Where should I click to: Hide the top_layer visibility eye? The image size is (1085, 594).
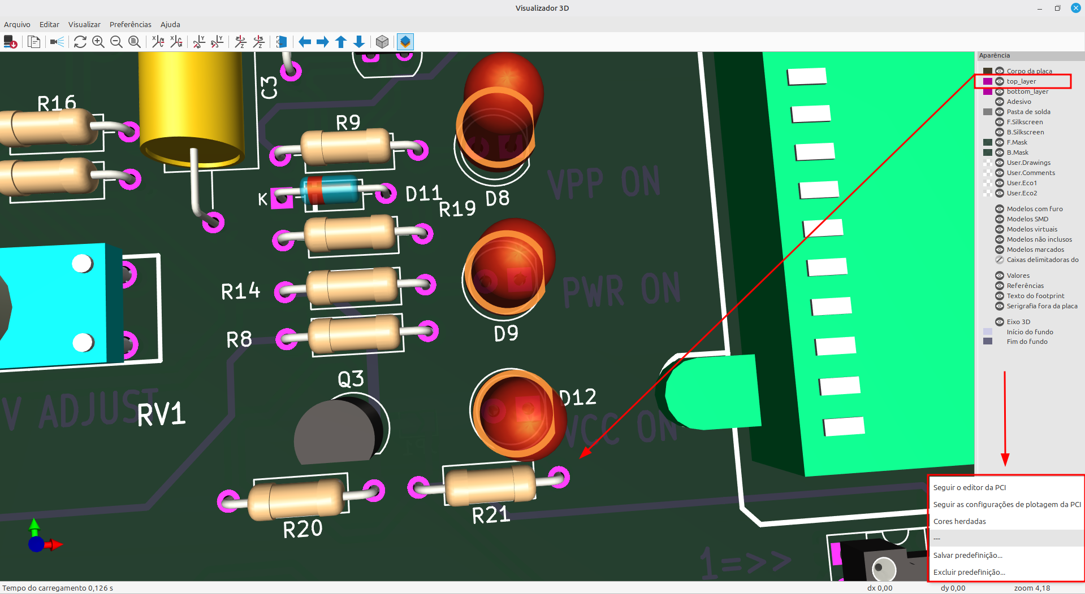1000,81
